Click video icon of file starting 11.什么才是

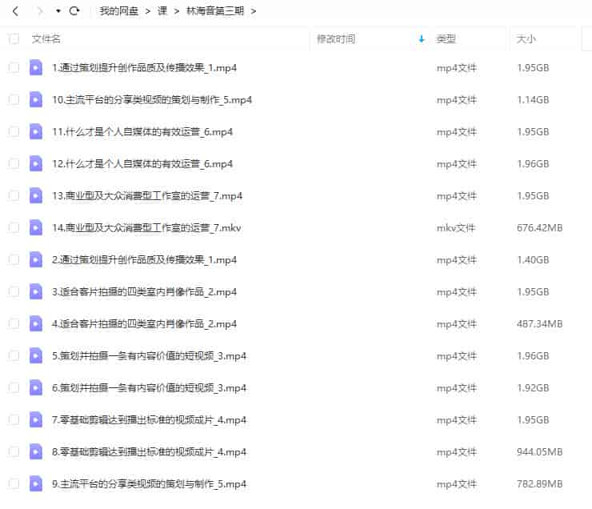(36, 131)
